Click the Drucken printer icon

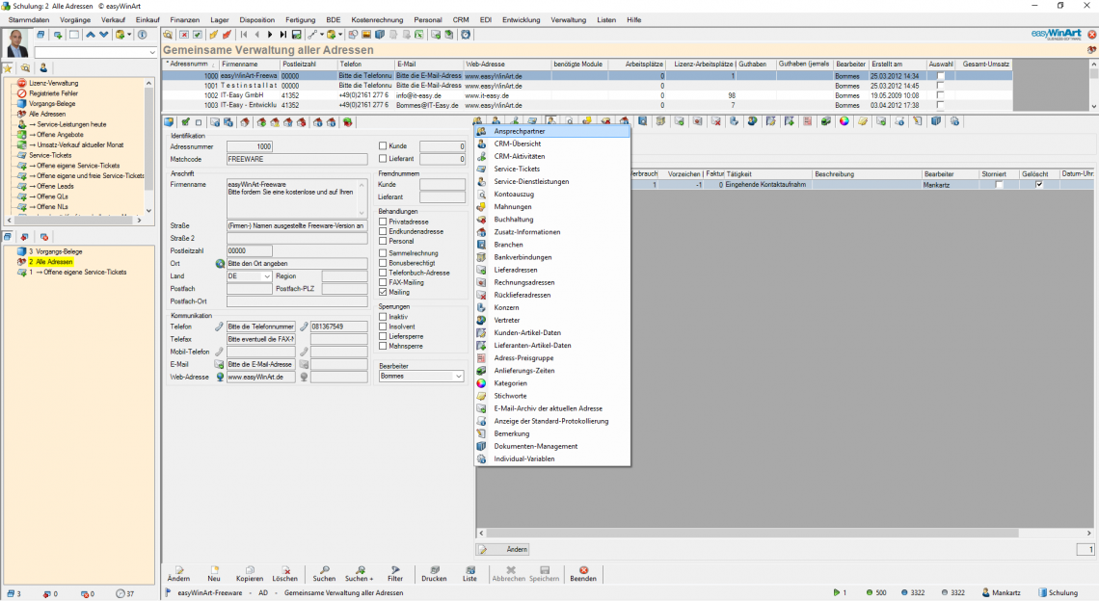coord(434,569)
